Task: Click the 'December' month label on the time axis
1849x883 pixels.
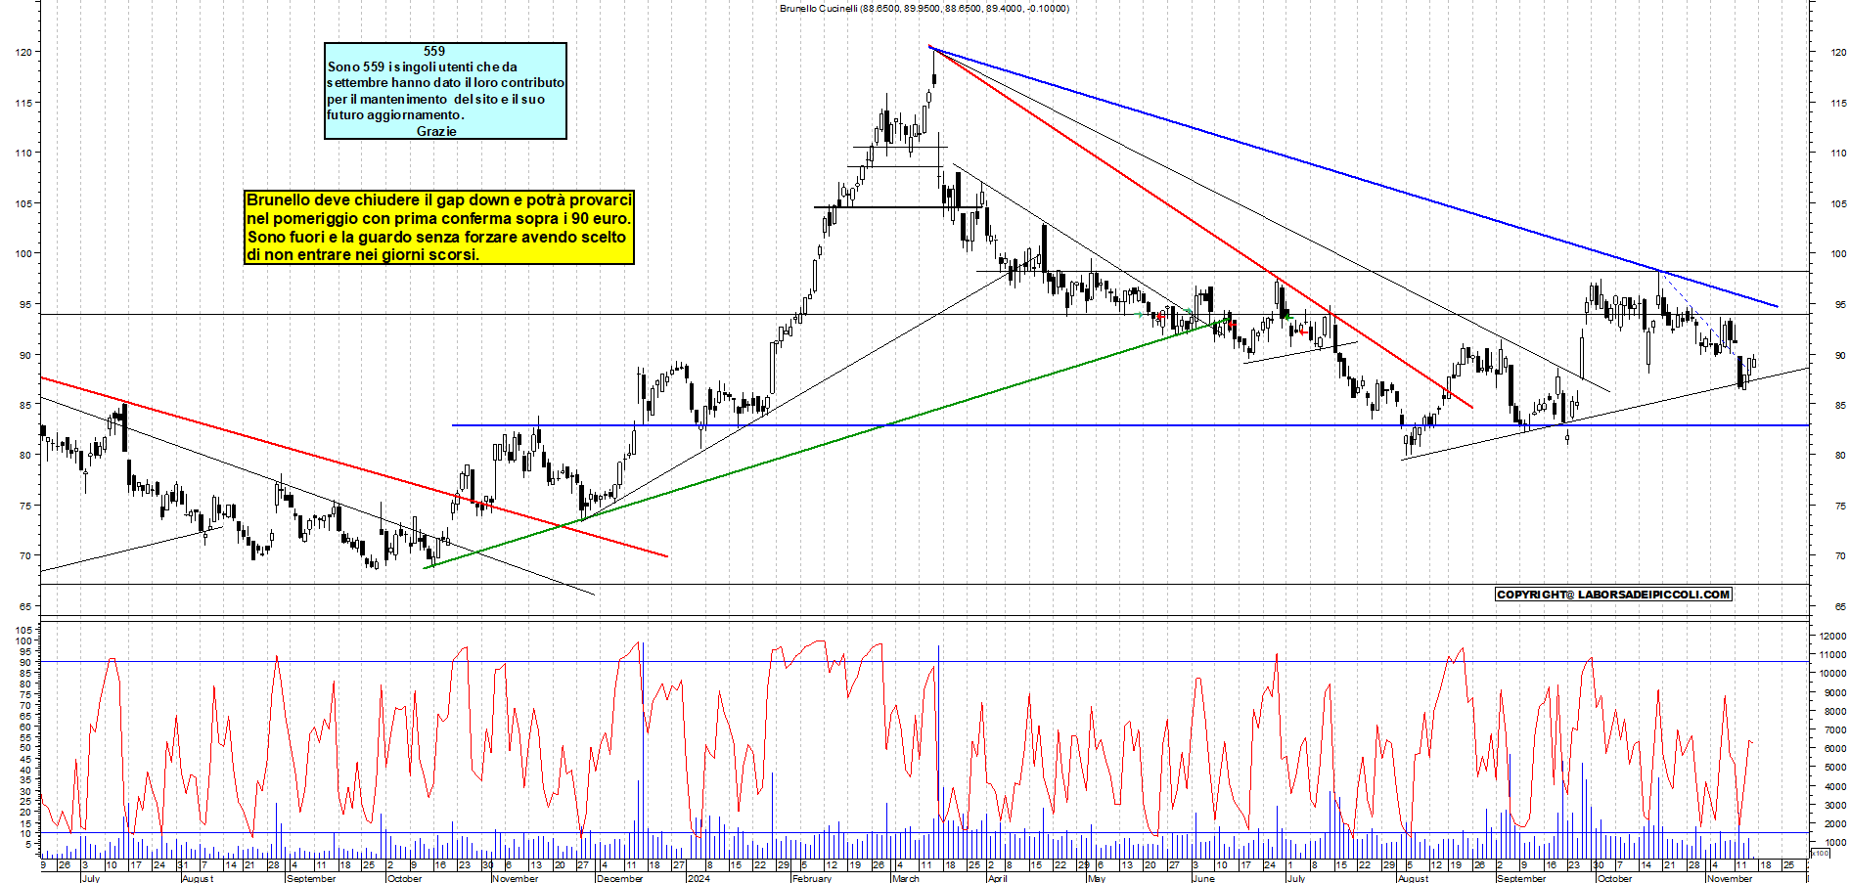Action: point(620,878)
